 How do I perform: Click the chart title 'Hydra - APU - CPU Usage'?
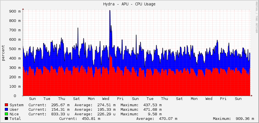(x=129, y=4)
